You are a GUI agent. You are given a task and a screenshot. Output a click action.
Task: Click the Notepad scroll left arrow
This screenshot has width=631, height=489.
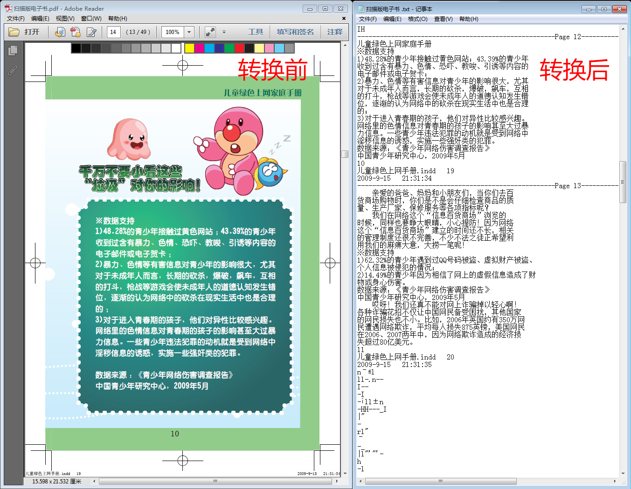[x=360, y=481]
